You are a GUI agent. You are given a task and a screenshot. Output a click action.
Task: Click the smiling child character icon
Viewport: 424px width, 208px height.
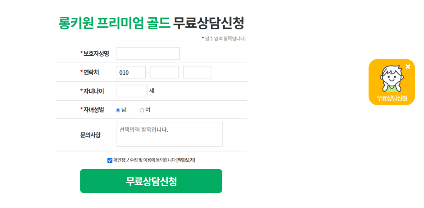point(392,78)
